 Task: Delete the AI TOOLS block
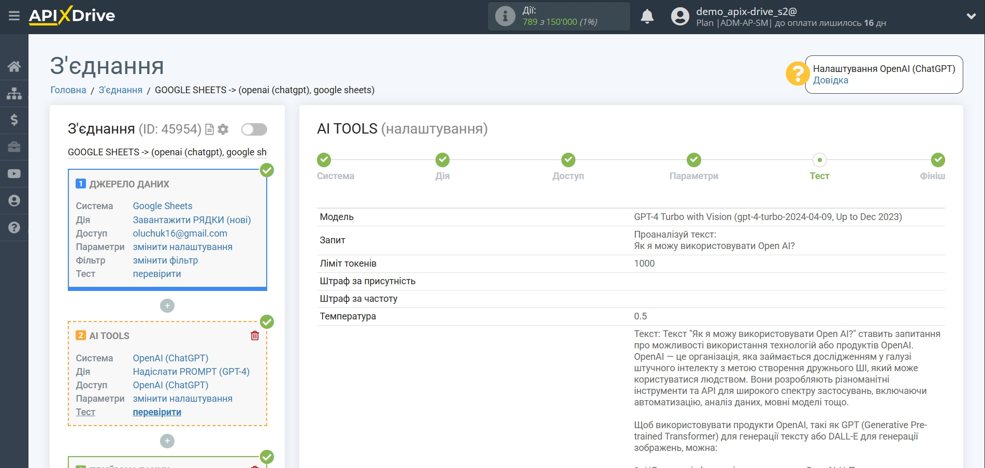pos(255,335)
